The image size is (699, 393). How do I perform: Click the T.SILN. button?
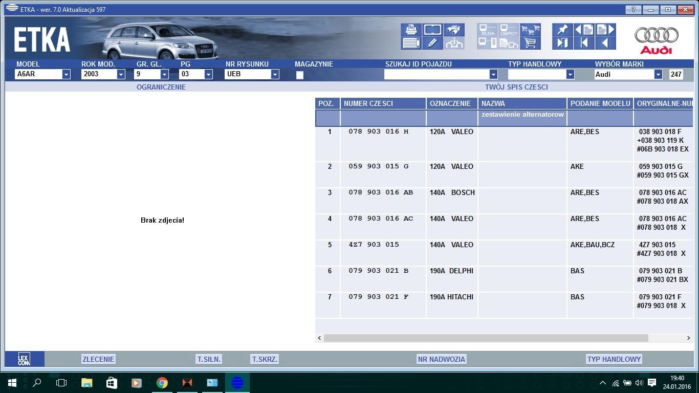pyautogui.click(x=209, y=359)
